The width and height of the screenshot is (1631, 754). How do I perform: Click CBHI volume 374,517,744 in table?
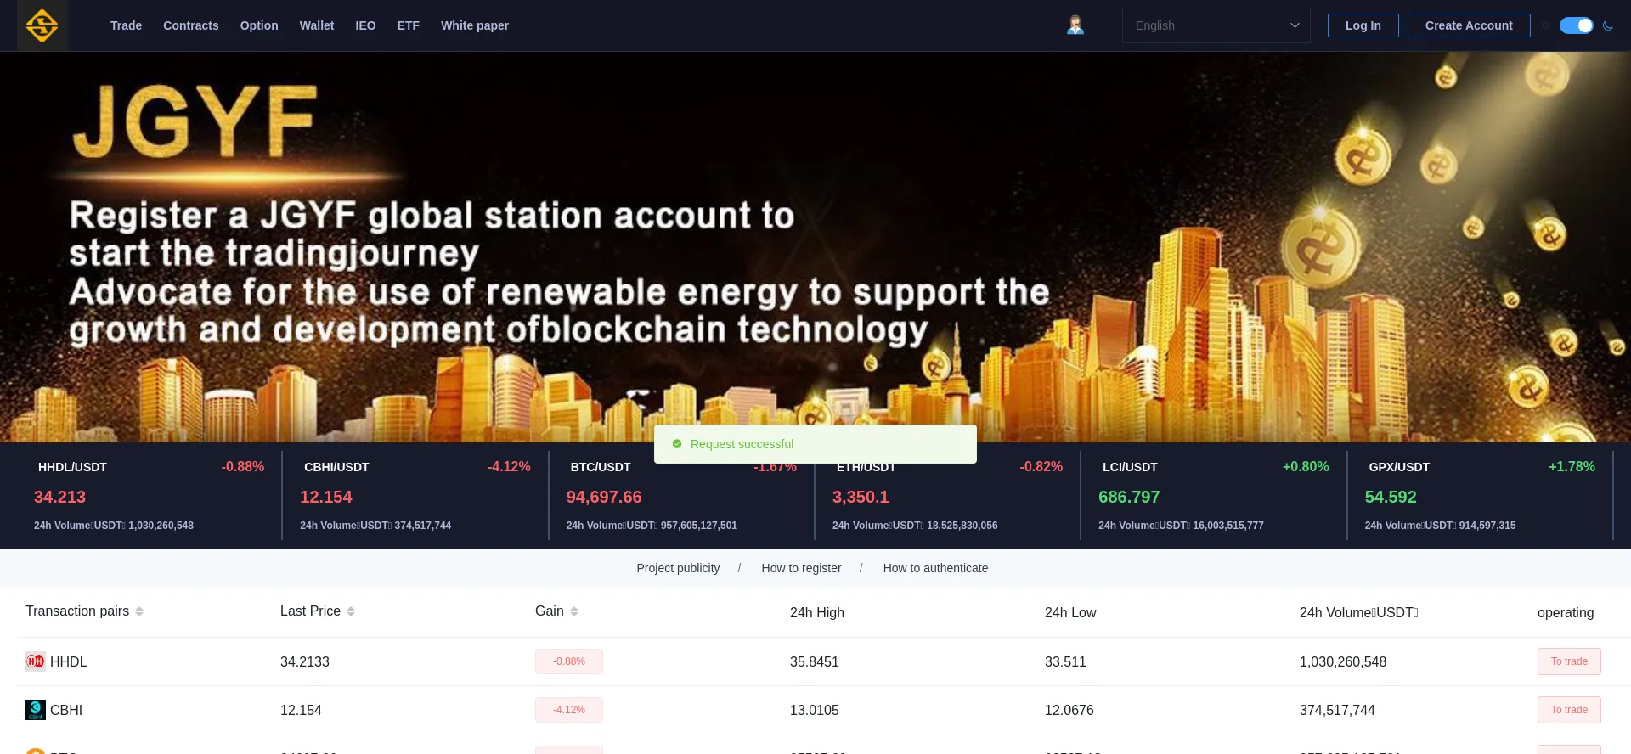(1337, 710)
